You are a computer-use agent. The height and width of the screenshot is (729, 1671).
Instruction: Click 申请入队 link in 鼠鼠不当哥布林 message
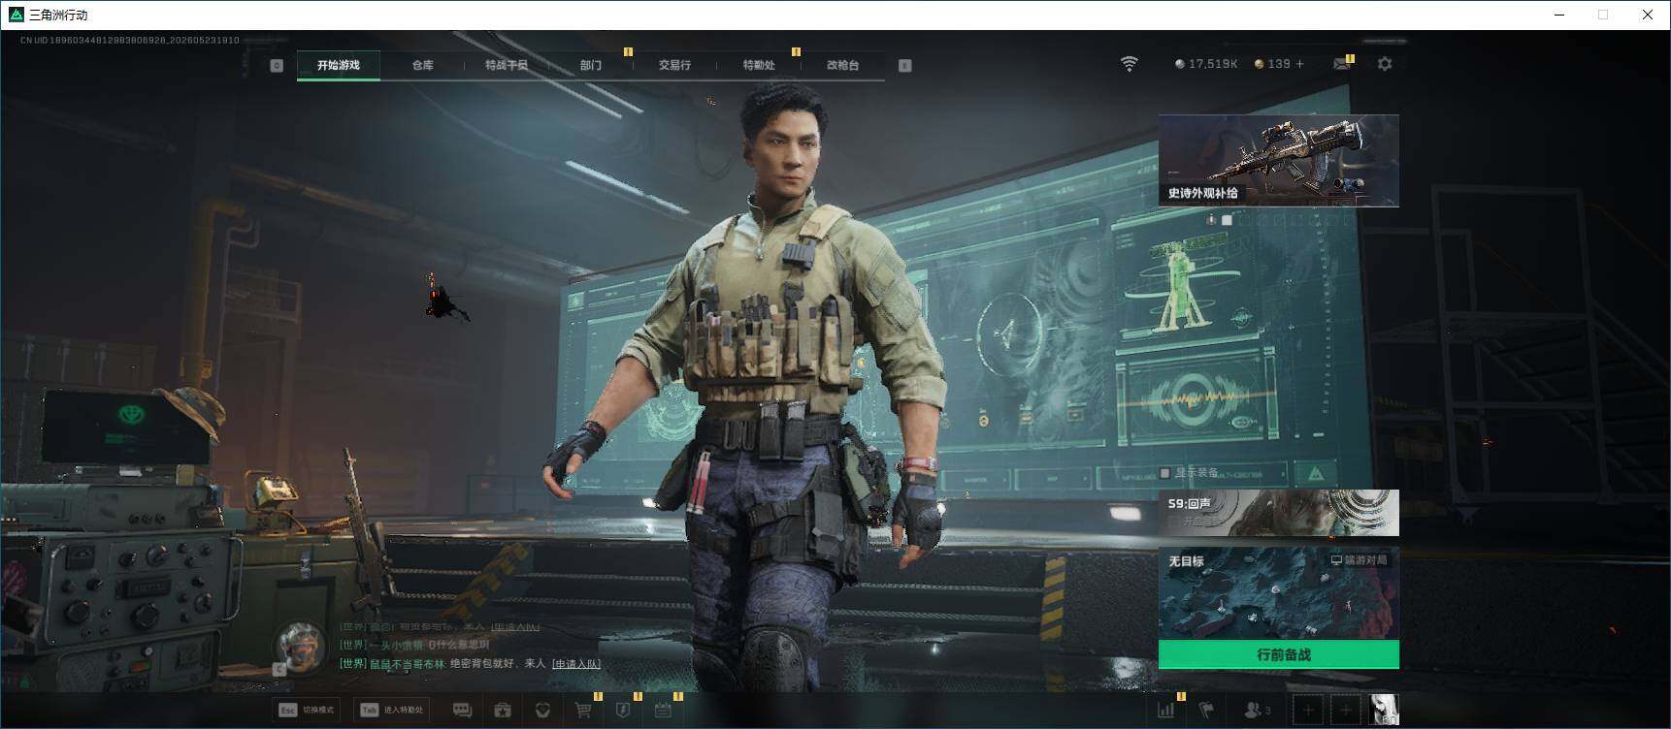576,664
